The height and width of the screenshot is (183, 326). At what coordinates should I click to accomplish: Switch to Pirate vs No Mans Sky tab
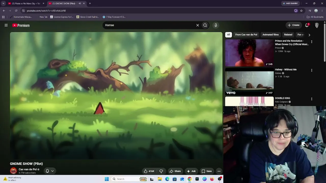pos(26,4)
